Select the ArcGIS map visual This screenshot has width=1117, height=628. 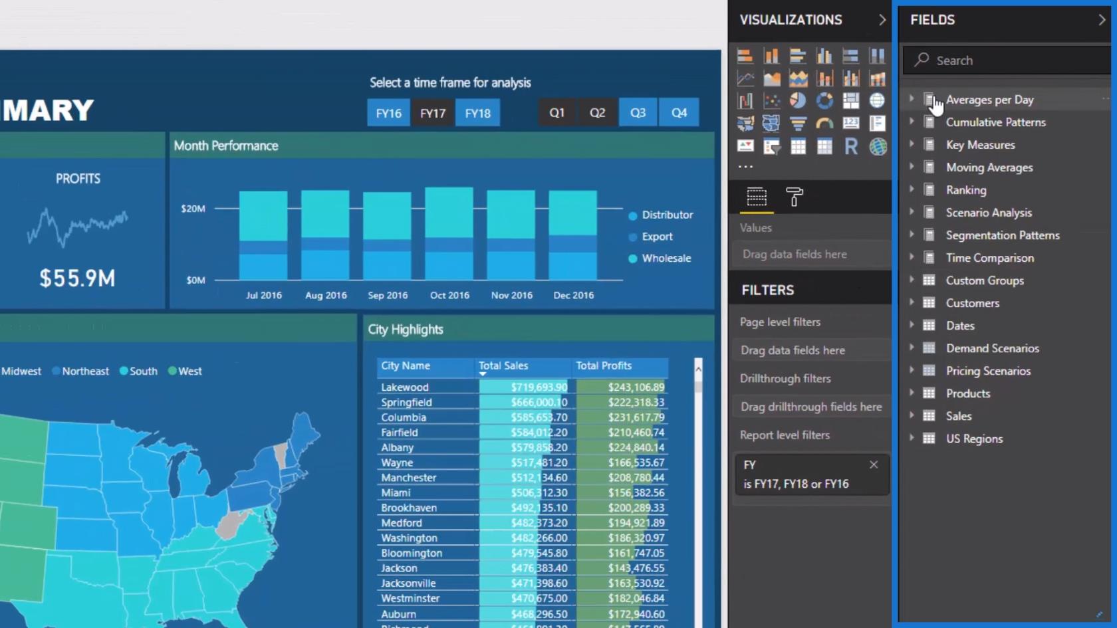[878, 146]
